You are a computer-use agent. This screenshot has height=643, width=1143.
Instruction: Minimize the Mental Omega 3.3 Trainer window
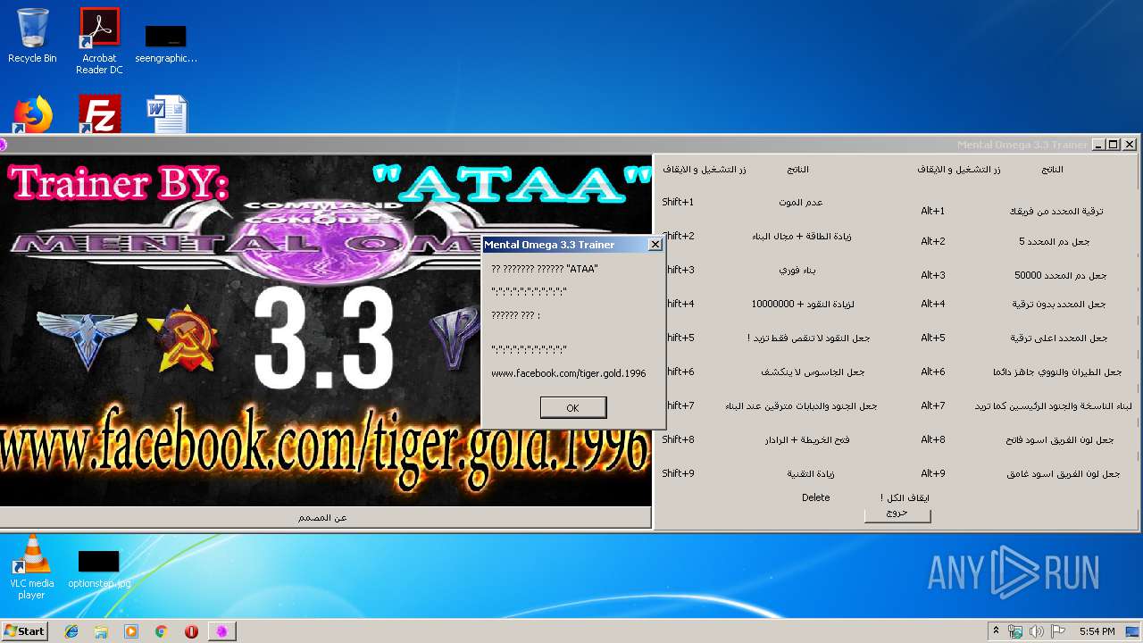click(1098, 145)
